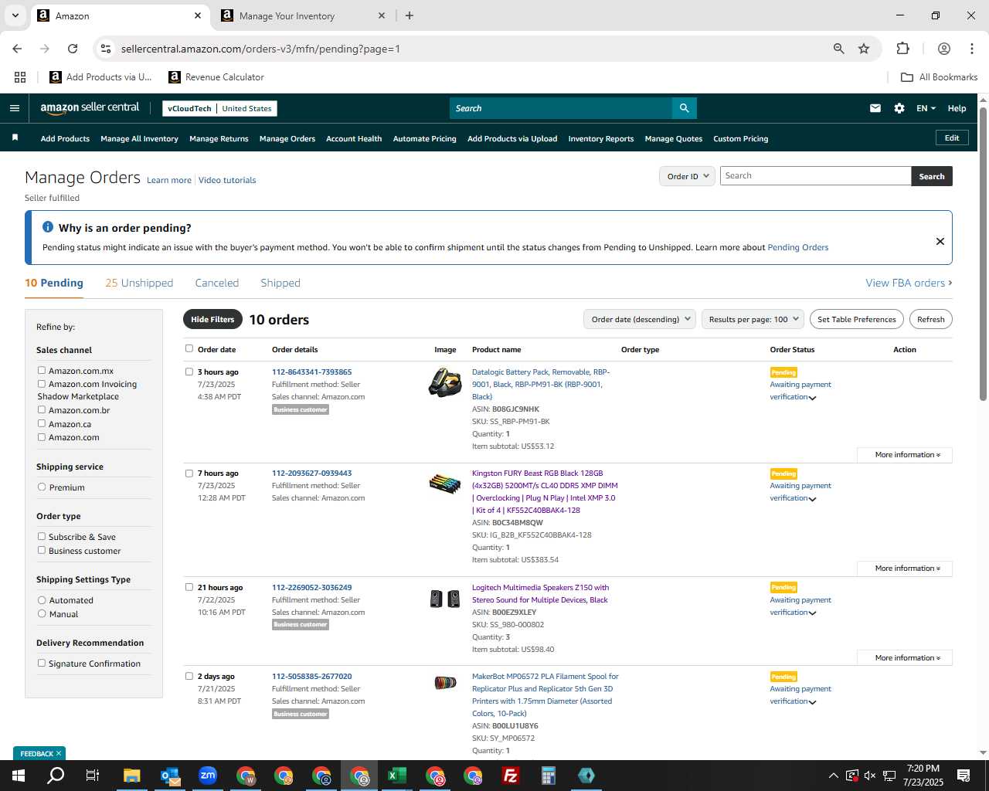This screenshot has width=989, height=791.
Task: Open the mail messages icon
Action: coord(875,108)
